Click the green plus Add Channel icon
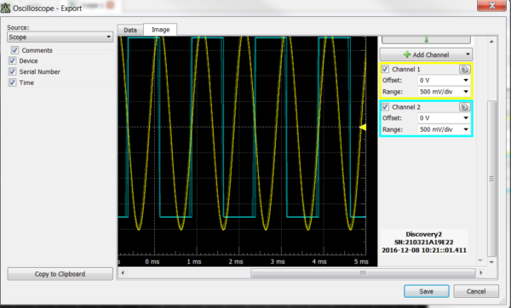Image resolution: width=511 pixels, height=308 pixels. [407, 54]
